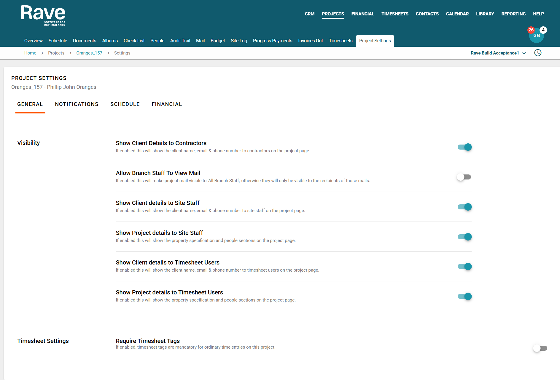Open the project Timesheets sub-navigation tab

click(x=341, y=41)
